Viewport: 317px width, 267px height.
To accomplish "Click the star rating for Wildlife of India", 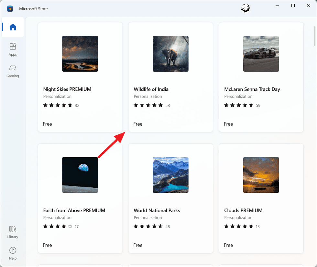I will pos(148,105).
